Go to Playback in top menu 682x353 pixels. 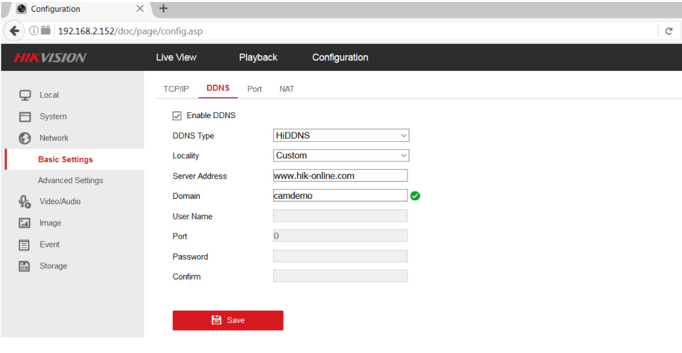(x=258, y=58)
